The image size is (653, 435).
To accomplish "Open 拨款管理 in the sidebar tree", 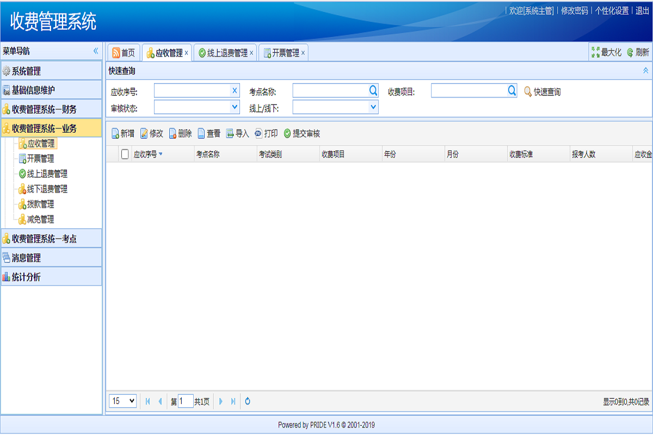I will tap(40, 204).
